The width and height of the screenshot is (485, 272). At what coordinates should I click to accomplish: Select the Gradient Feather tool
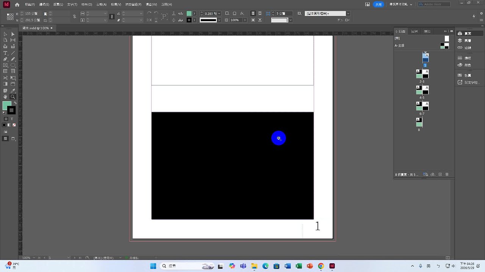[13, 84]
